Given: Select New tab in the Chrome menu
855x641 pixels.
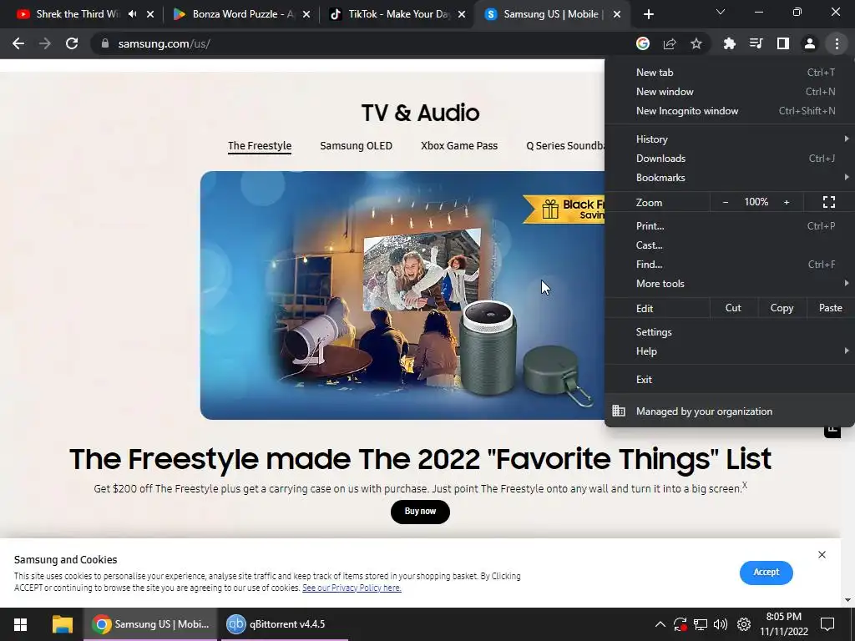Looking at the screenshot, I should (730, 73).
